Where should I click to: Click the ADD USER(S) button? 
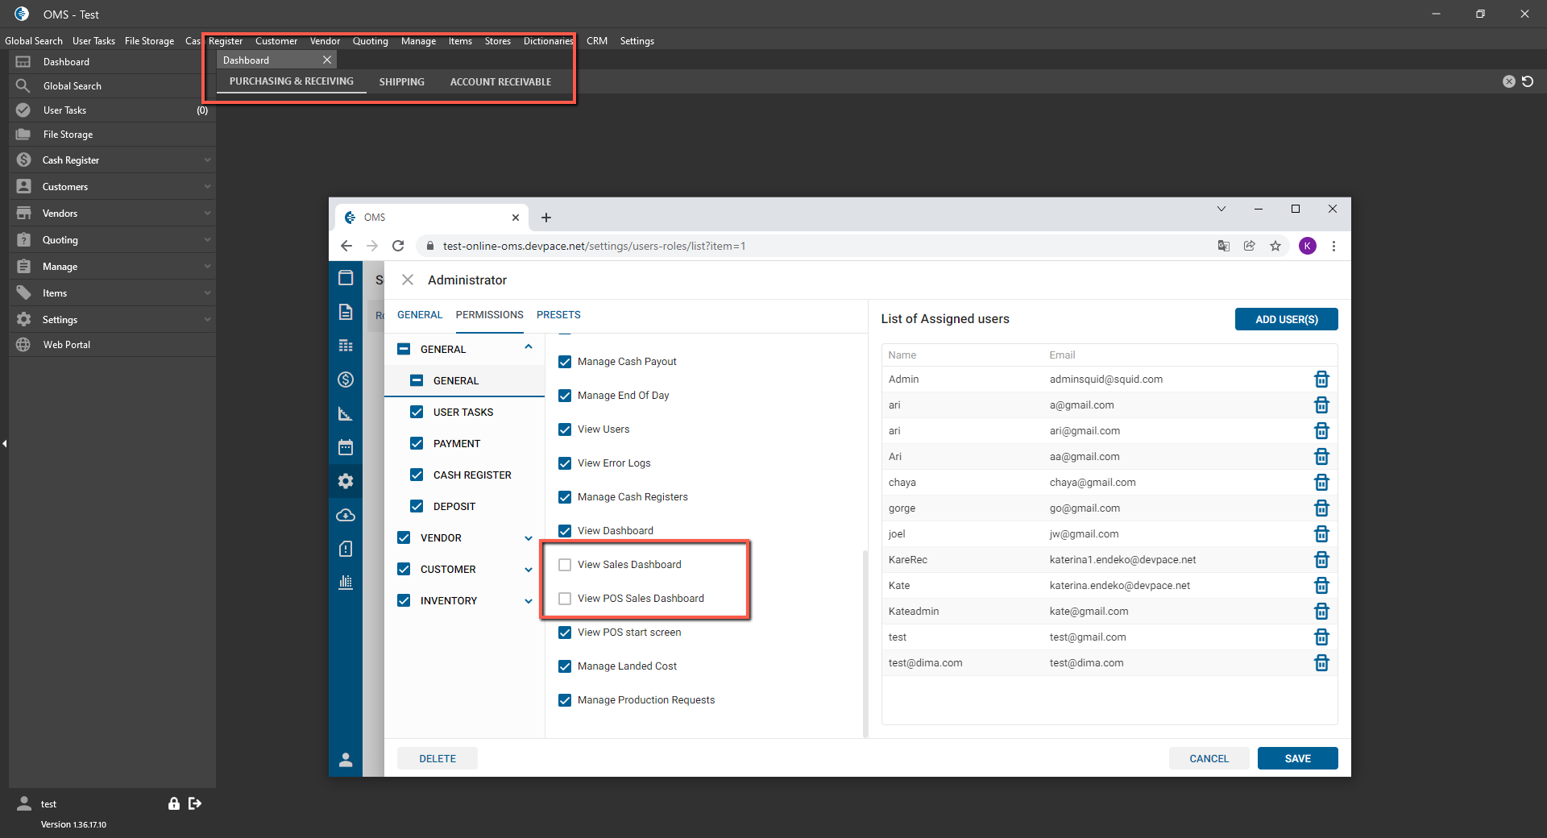click(x=1286, y=319)
